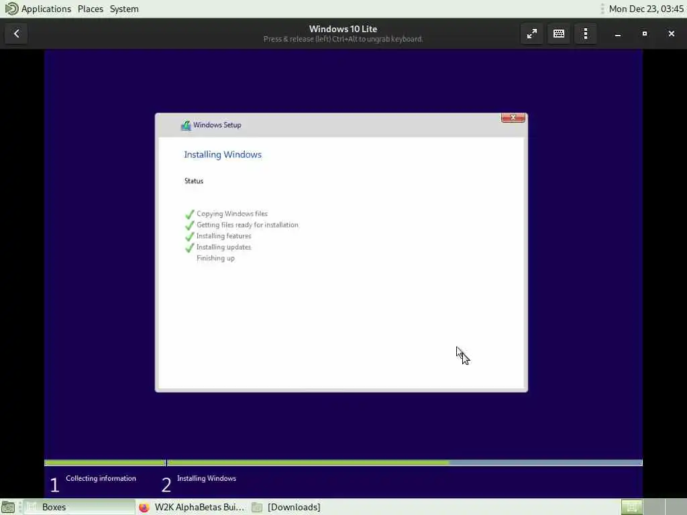The image size is (687, 515).
Task: Click the installation progress bar
Action: pyautogui.click(x=343, y=463)
